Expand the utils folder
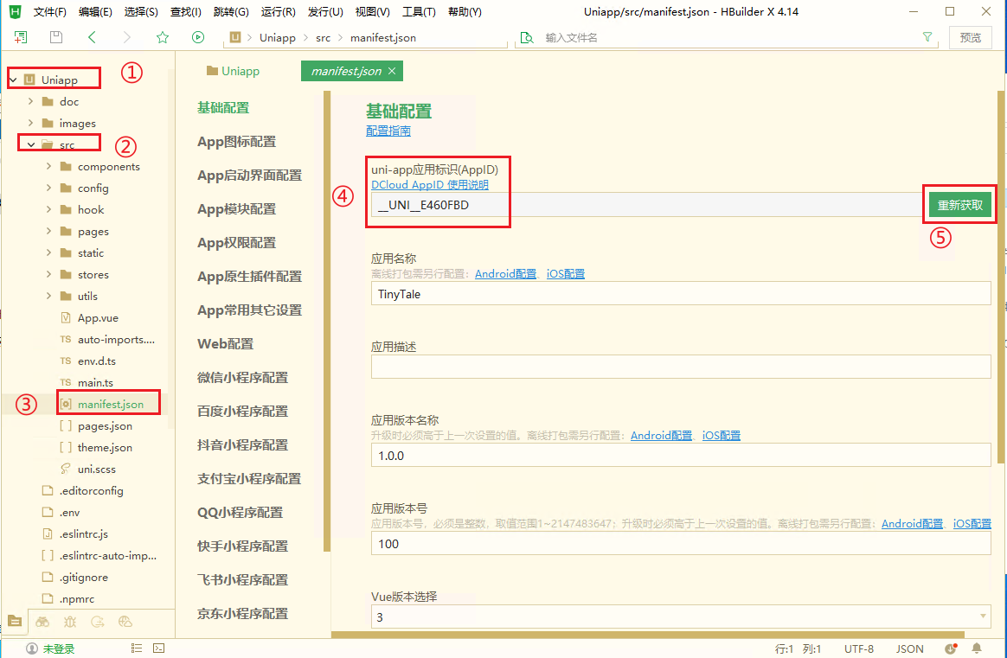Image resolution: width=1007 pixels, height=658 pixels. pyautogui.click(x=48, y=296)
